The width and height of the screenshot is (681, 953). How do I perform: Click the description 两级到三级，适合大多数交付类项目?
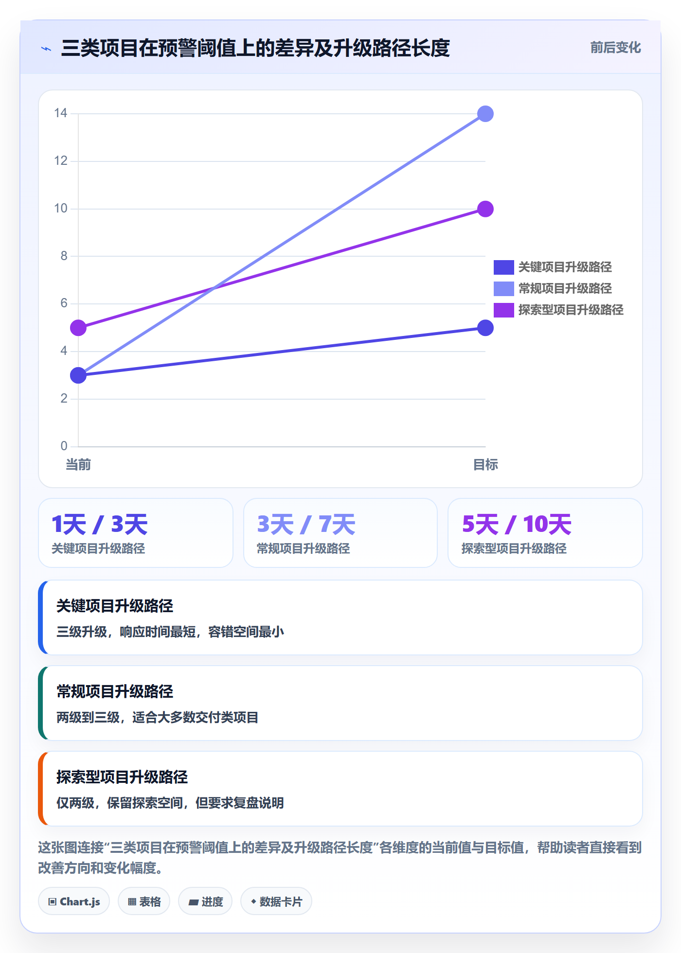coord(158,718)
